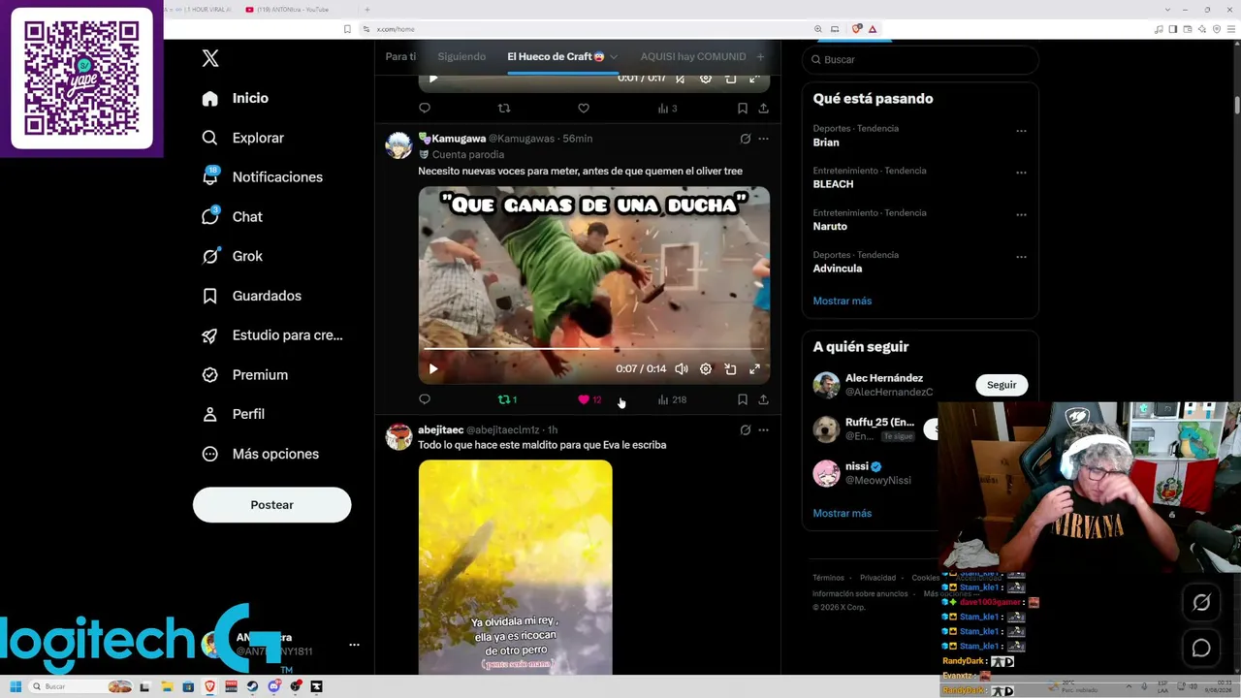
Task: Open abejitaec's profile avatar
Action: pos(398,436)
